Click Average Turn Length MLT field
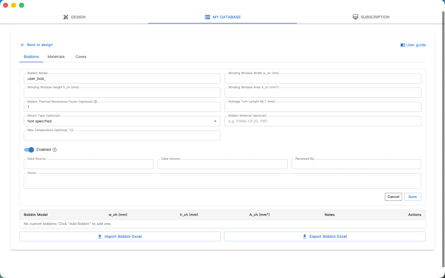Viewport: 445px width, 278px height. click(323, 107)
